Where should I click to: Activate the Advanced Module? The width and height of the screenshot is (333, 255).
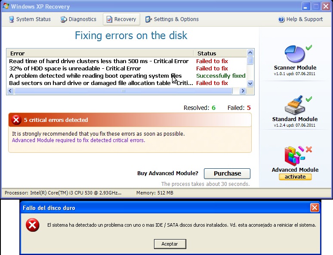(295, 177)
